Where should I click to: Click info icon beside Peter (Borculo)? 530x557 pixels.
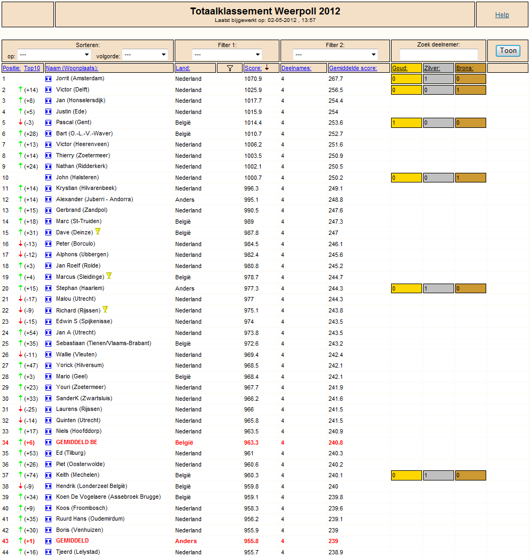[x=48, y=244]
